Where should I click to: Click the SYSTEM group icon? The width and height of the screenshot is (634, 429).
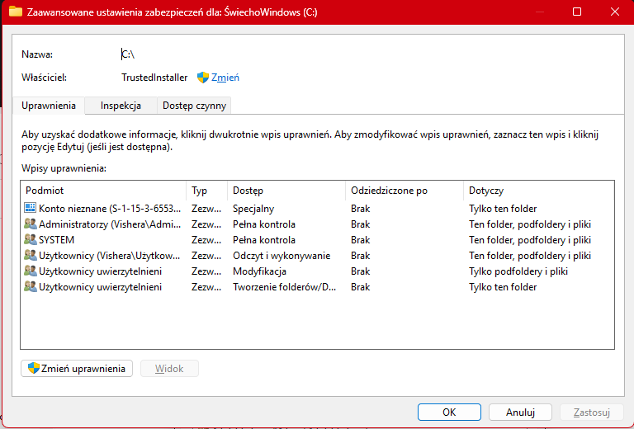pos(31,240)
